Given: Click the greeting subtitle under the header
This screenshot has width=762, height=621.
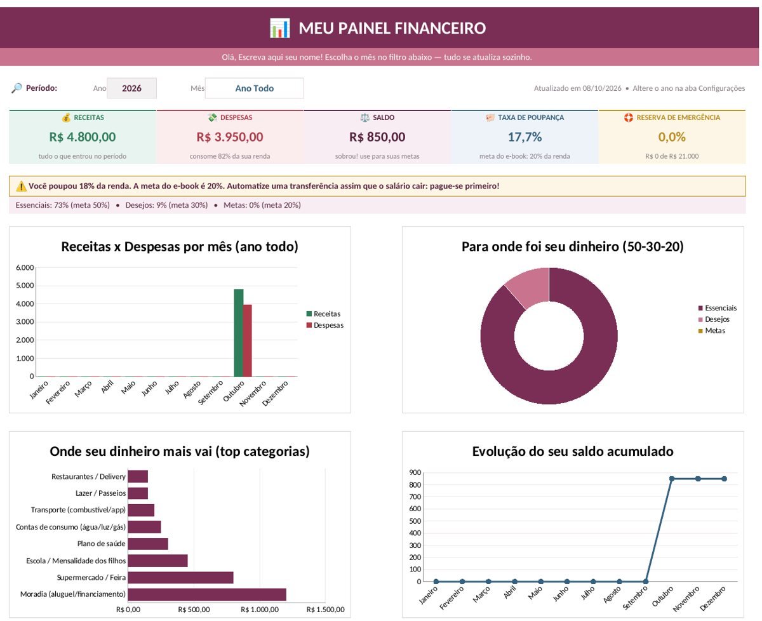Looking at the screenshot, I should [x=377, y=57].
